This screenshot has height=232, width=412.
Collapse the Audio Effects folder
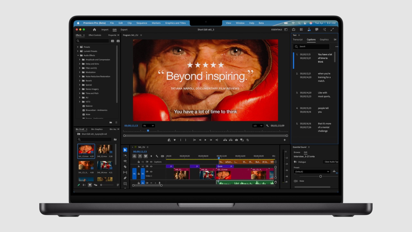[78, 55]
